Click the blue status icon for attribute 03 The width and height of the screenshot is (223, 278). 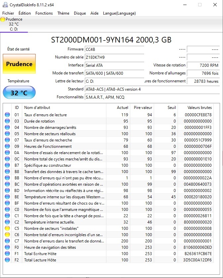[7, 121]
